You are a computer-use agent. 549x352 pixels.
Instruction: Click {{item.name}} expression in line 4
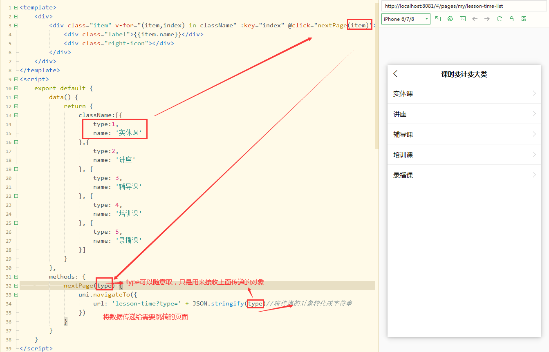[158, 34]
